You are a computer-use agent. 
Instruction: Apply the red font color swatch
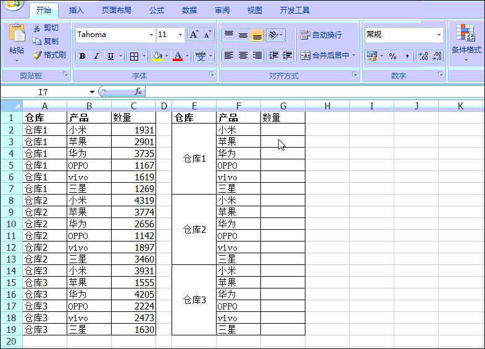click(x=178, y=56)
